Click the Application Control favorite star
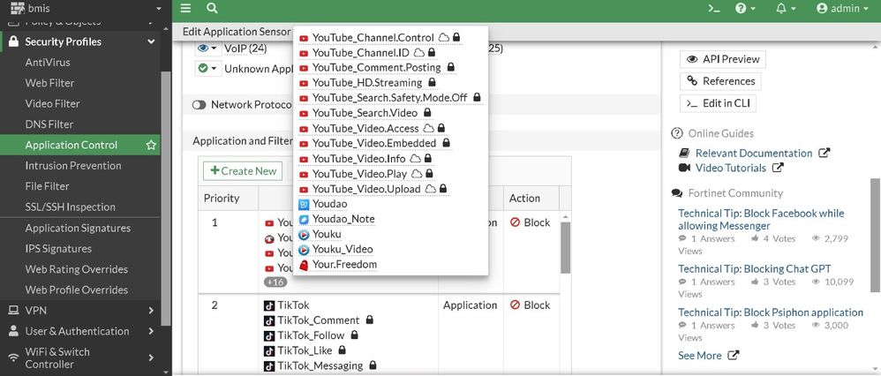 point(151,145)
